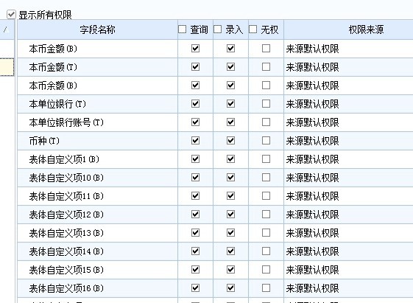This screenshot has width=413, height=303.
Task: Toggle the 录入 header select-all checkbox
Action: (218, 29)
